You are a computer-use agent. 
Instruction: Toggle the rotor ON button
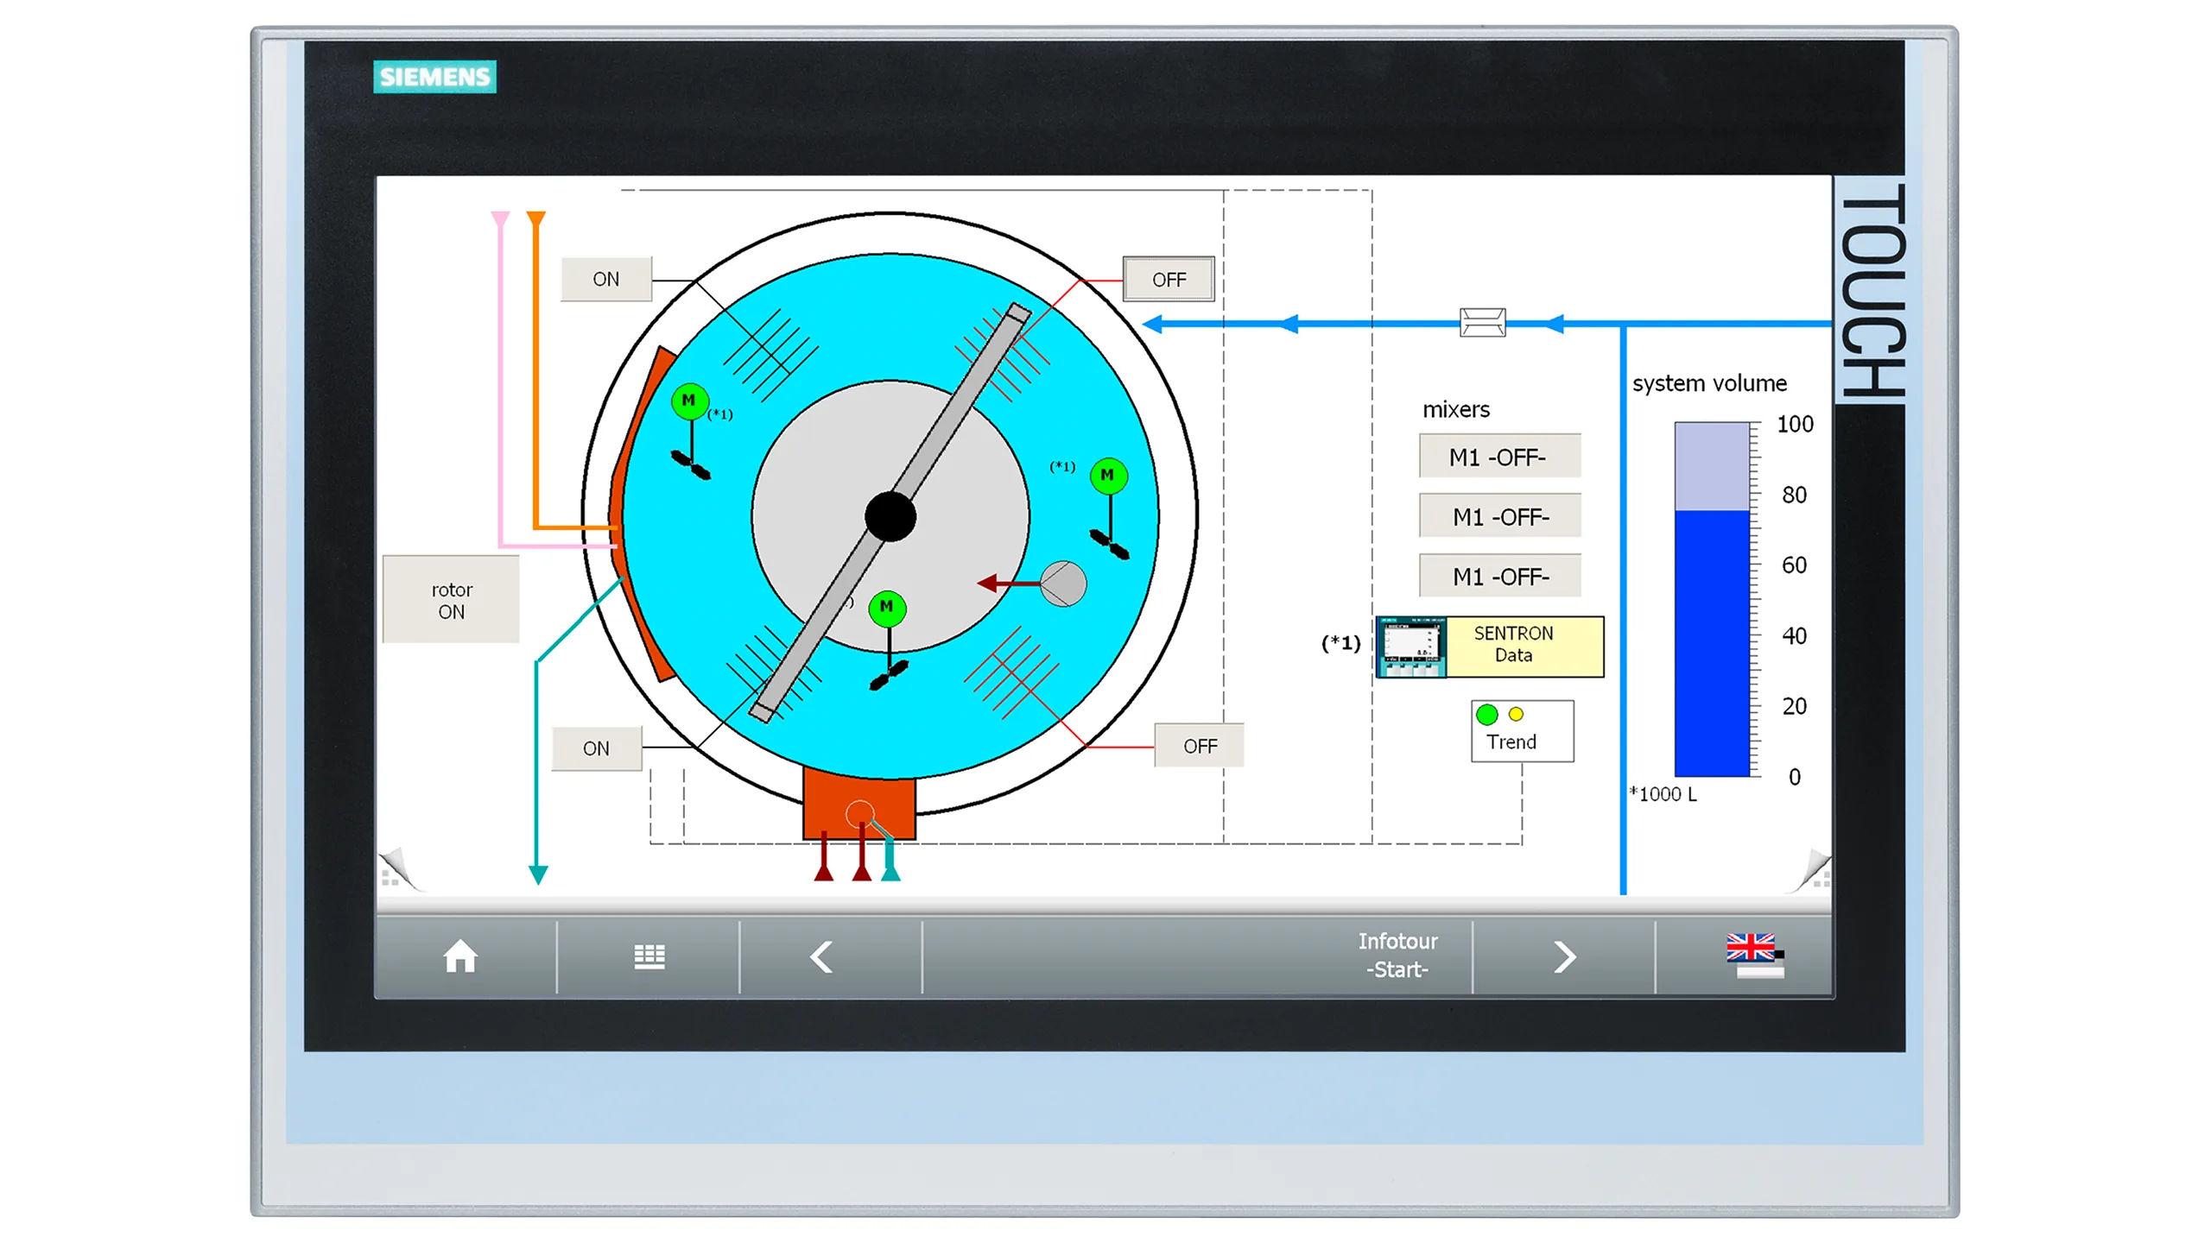click(451, 600)
